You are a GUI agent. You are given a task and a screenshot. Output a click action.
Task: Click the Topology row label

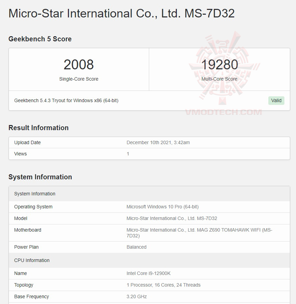pyautogui.click(x=24, y=285)
